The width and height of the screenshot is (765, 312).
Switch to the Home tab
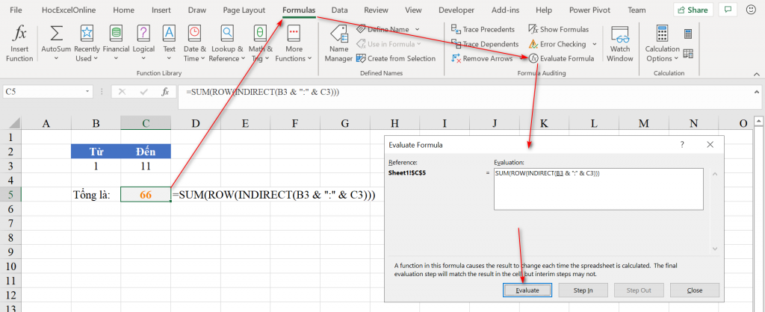pos(123,10)
